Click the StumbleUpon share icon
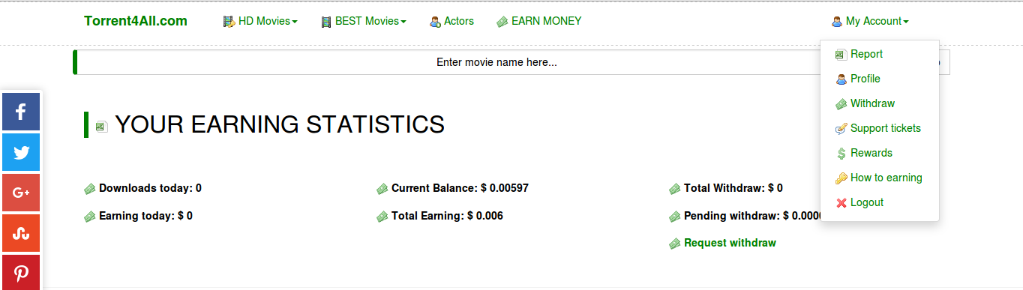 tap(21, 233)
